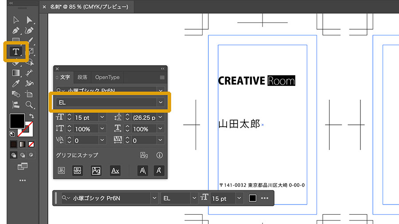Open the Character panel hamburger menu
The height and width of the screenshot is (224, 399).
point(162,77)
